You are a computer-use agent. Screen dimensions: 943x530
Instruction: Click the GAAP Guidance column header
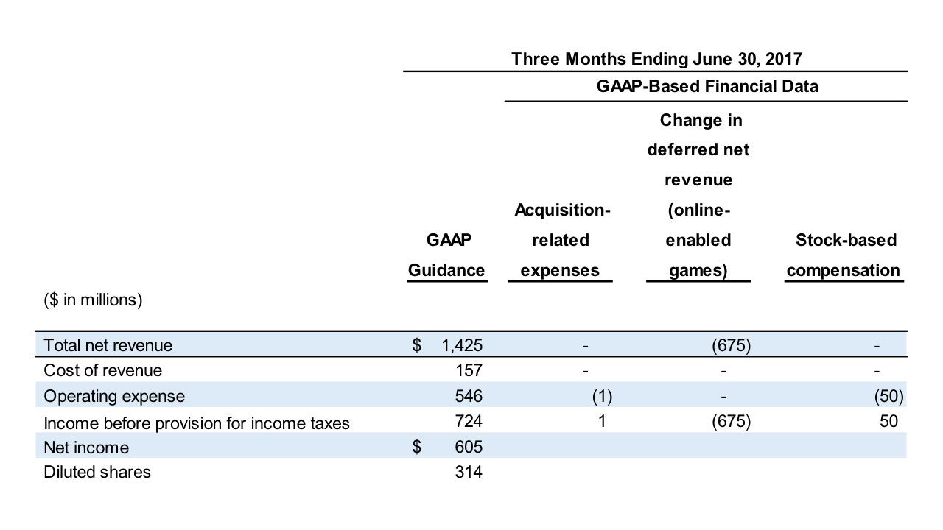[x=446, y=255]
